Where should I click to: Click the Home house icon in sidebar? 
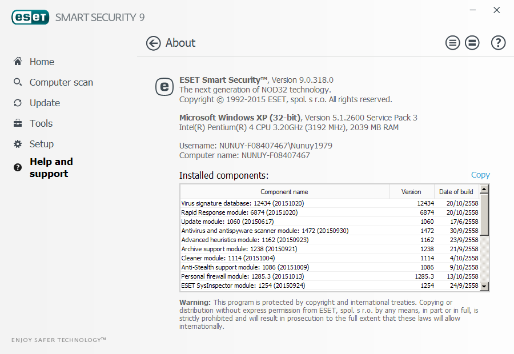[x=18, y=62]
